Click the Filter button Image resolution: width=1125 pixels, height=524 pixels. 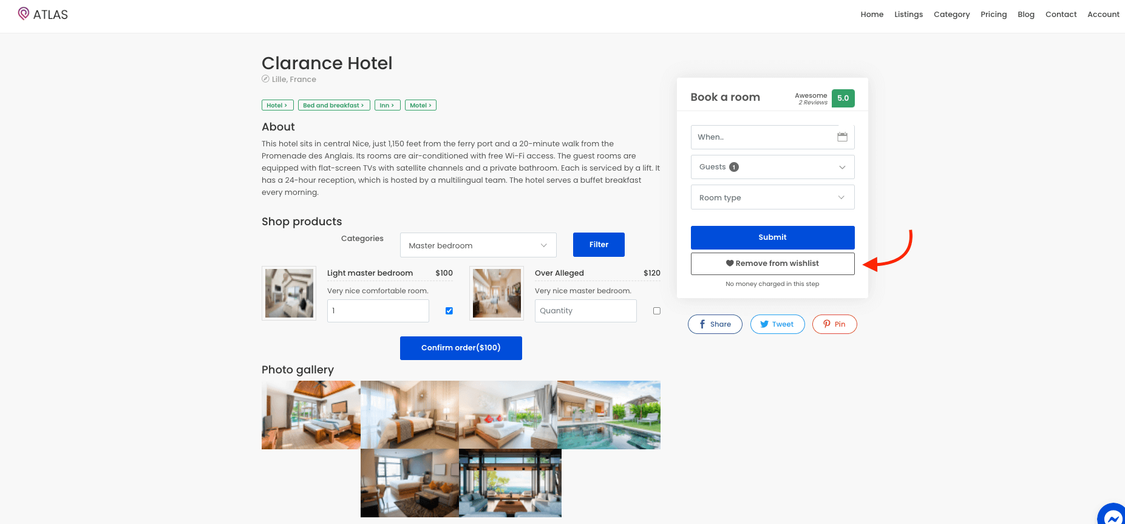tap(599, 245)
